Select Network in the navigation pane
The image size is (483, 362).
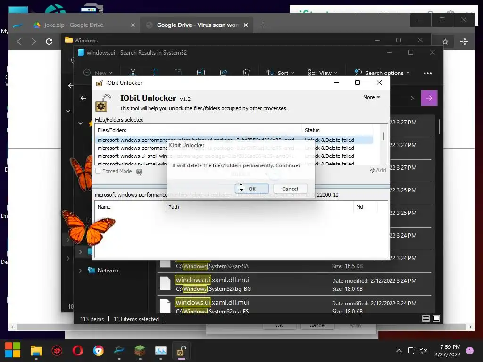108,271
